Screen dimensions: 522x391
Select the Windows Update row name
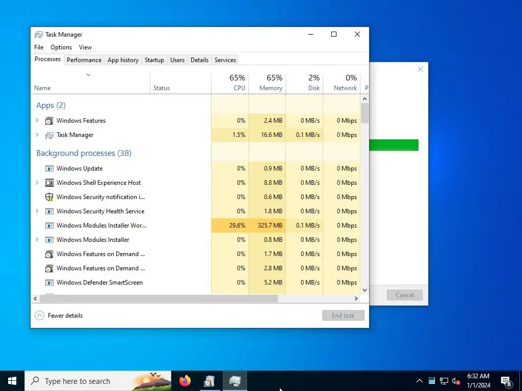tap(80, 169)
